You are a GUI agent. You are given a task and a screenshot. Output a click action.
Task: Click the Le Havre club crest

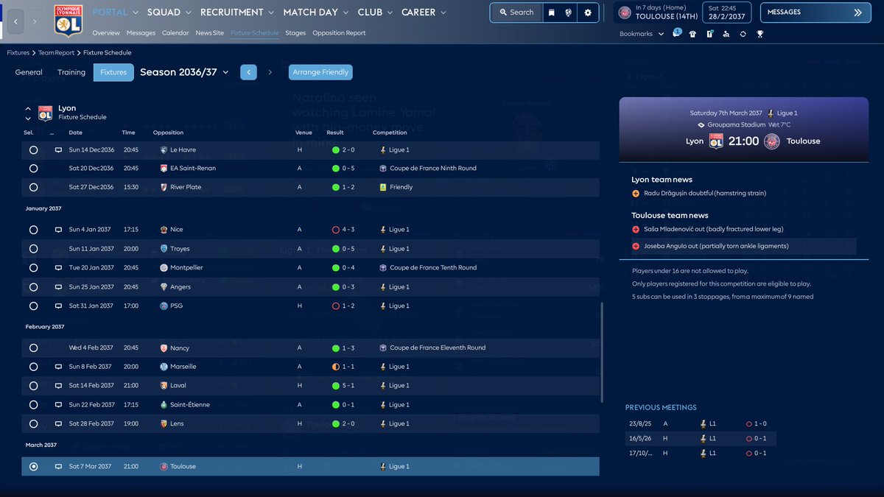(x=164, y=149)
